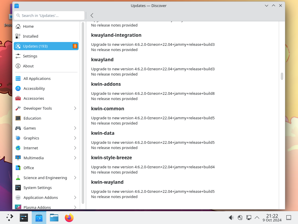Image resolution: width=298 pixels, height=224 pixels.
Task: Open Dolphin file manager from taskbar
Action: (x=54, y=218)
